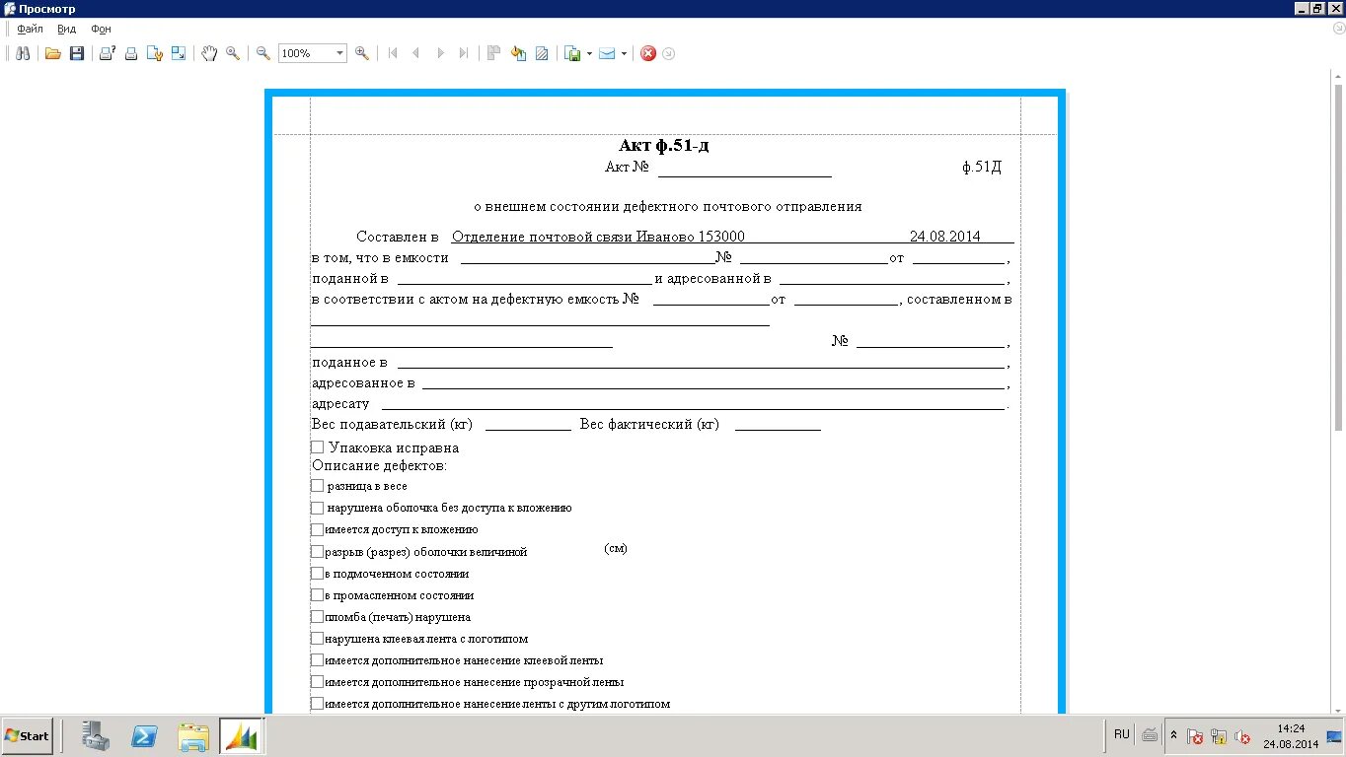The width and height of the screenshot is (1346, 757).
Task: Click the red Close Preview icon
Action: [648, 53]
